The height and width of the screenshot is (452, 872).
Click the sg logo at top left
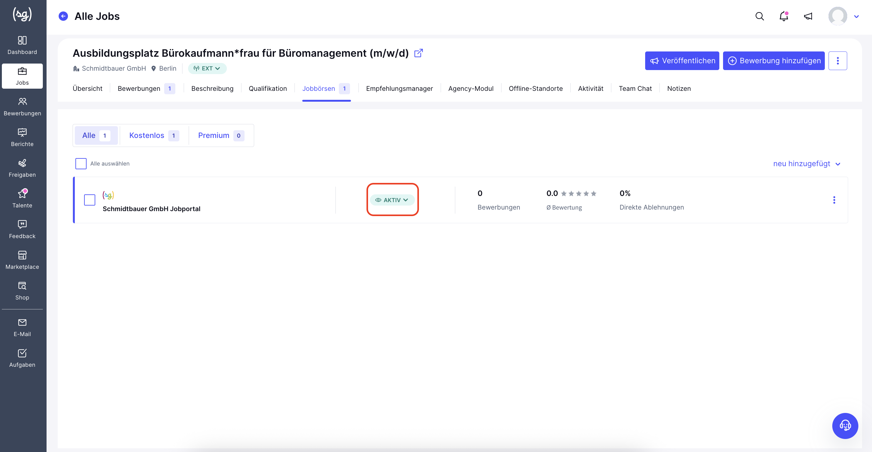(22, 14)
